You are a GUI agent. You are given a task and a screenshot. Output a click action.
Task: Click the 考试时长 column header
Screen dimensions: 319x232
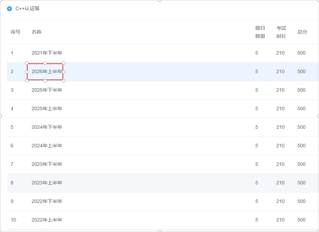pyautogui.click(x=281, y=32)
